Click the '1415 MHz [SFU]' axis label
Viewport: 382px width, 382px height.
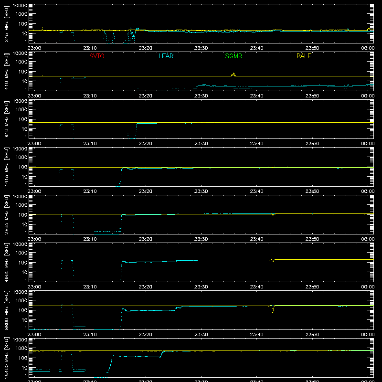pyautogui.click(x=7, y=167)
